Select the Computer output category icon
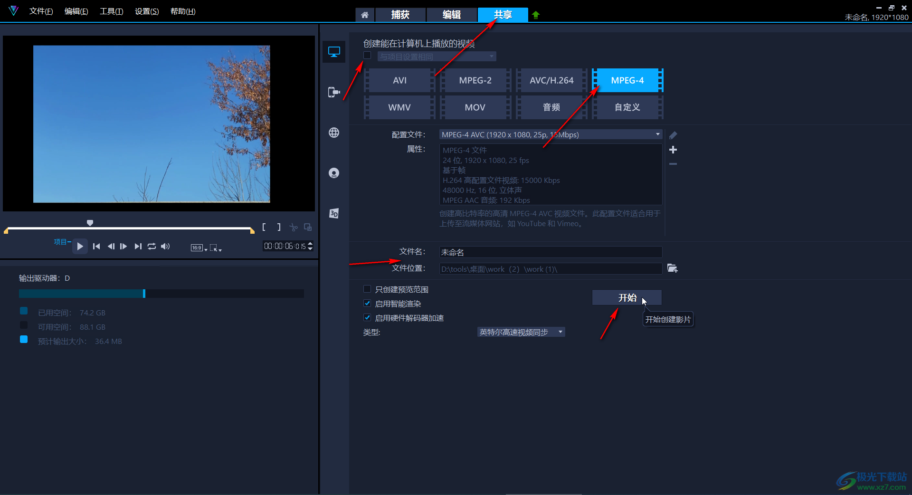 tap(334, 52)
